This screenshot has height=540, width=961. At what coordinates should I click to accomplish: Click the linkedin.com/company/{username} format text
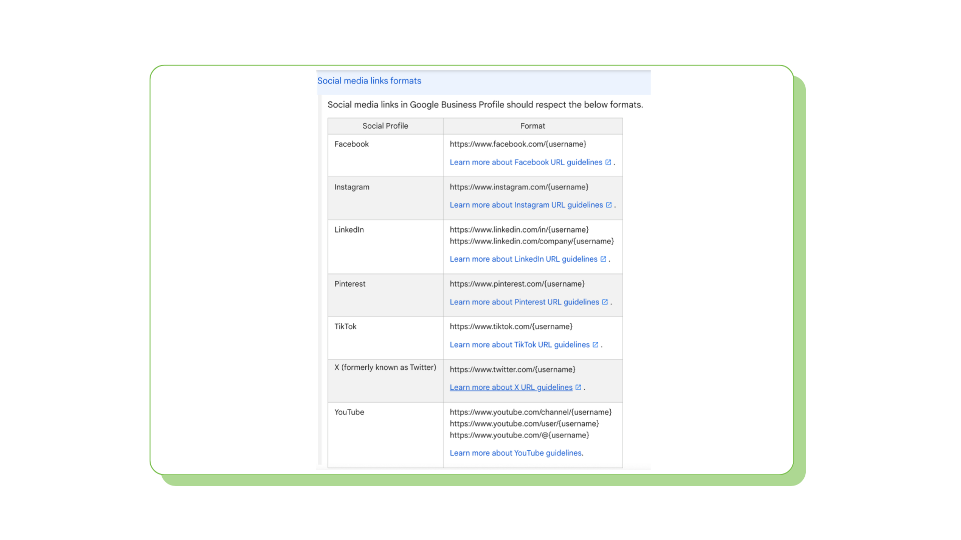532,241
